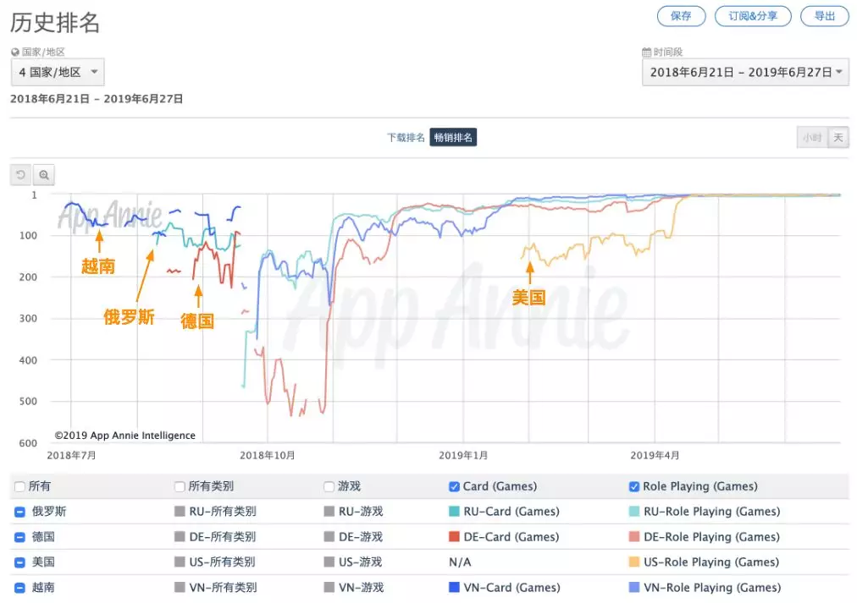857x603 pixels.
Task: Enable the 游戏 category checkbox
Action: (329, 487)
